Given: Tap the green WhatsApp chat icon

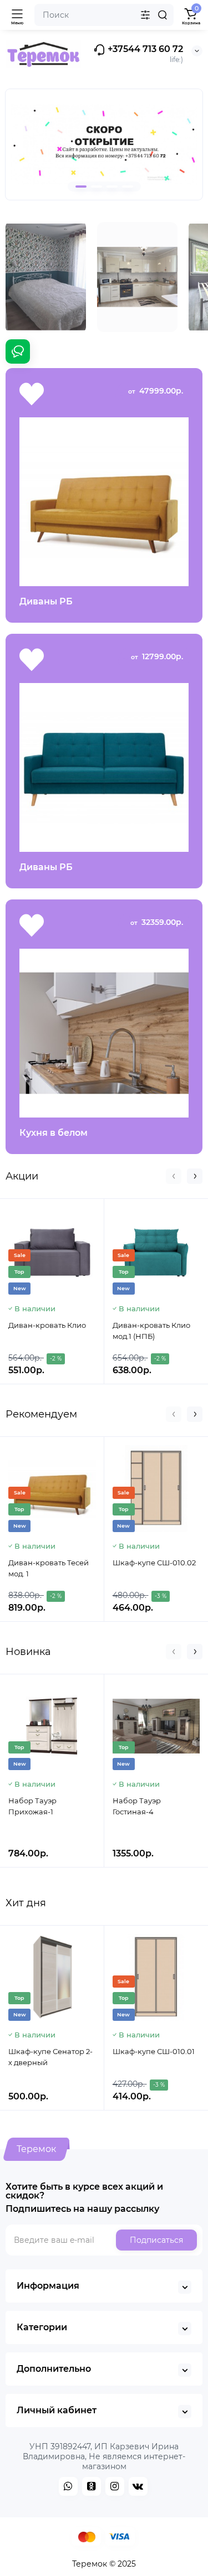Looking at the screenshot, I should pos(17,351).
